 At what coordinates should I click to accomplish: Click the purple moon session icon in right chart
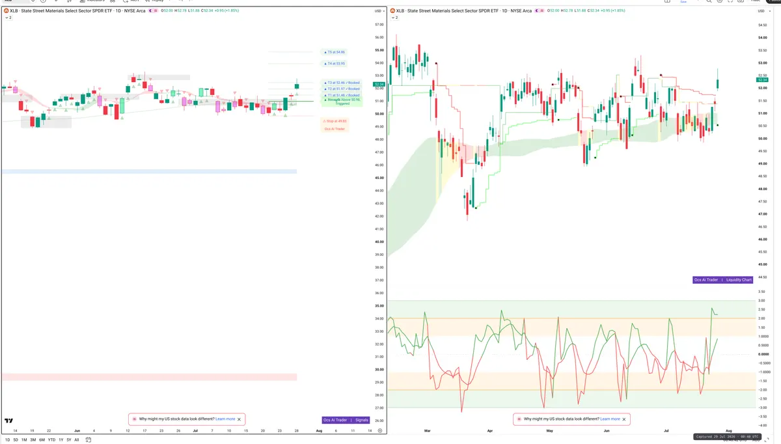coord(538,11)
